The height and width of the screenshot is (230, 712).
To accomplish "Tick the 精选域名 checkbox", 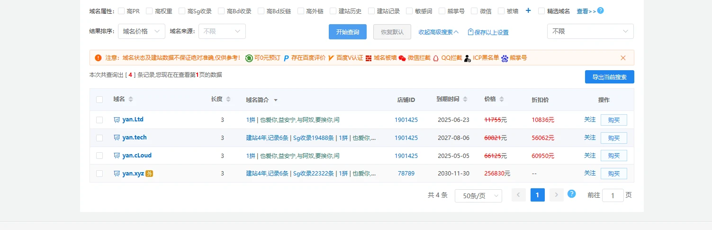I will (x=541, y=11).
